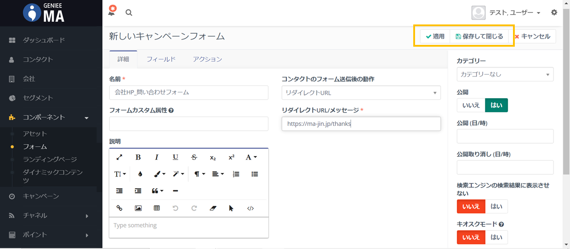This screenshot has width=570, height=249.
Task: Clear formatting with eraser icon
Action: coord(213,208)
